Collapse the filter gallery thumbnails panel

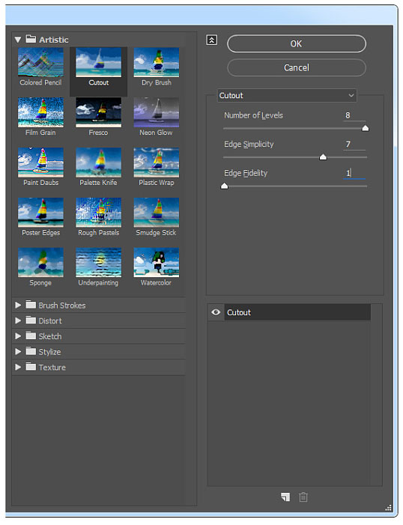pyautogui.click(x=212, y=40)
